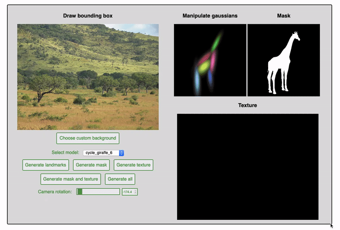
Task: Select the yellow-green gaussian blob
Action: (x=204, y=67)
